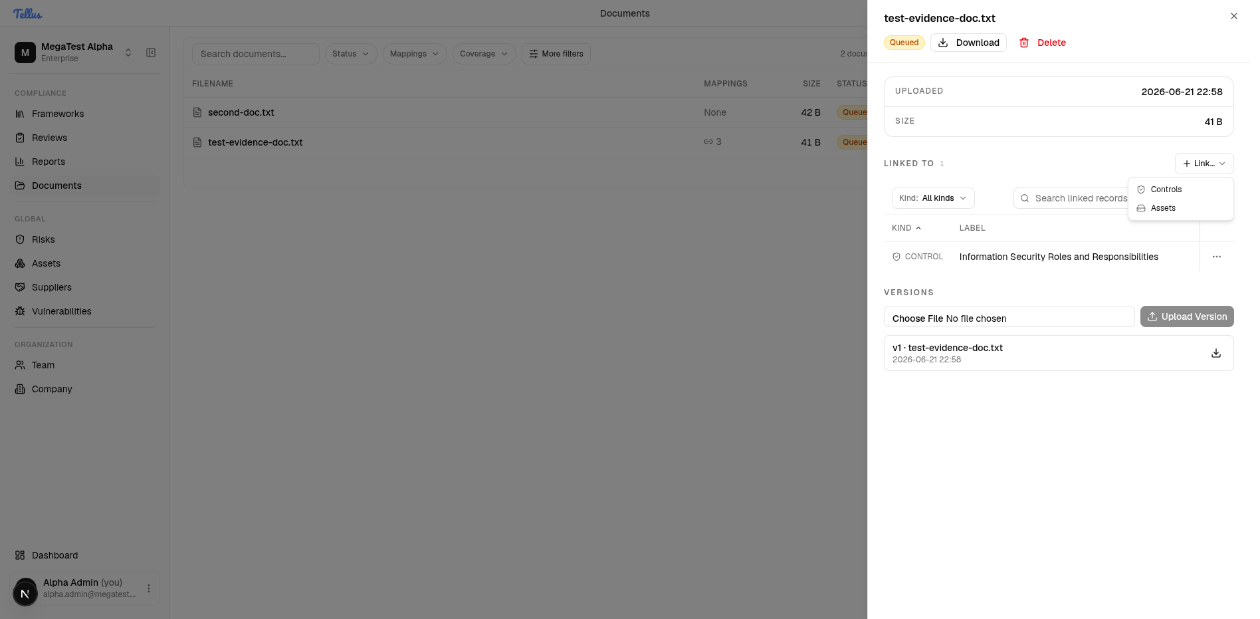
Task: Click uploaded date 2026-06-21 22:58 value
Action: tap(1182, 92)
